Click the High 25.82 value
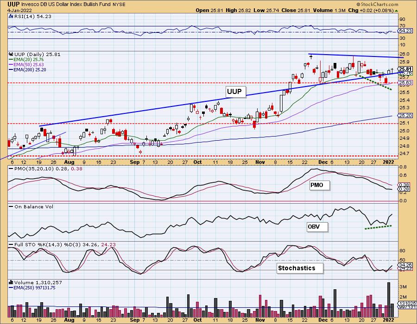Screen dimensions: 417x324 pos(238,10)
